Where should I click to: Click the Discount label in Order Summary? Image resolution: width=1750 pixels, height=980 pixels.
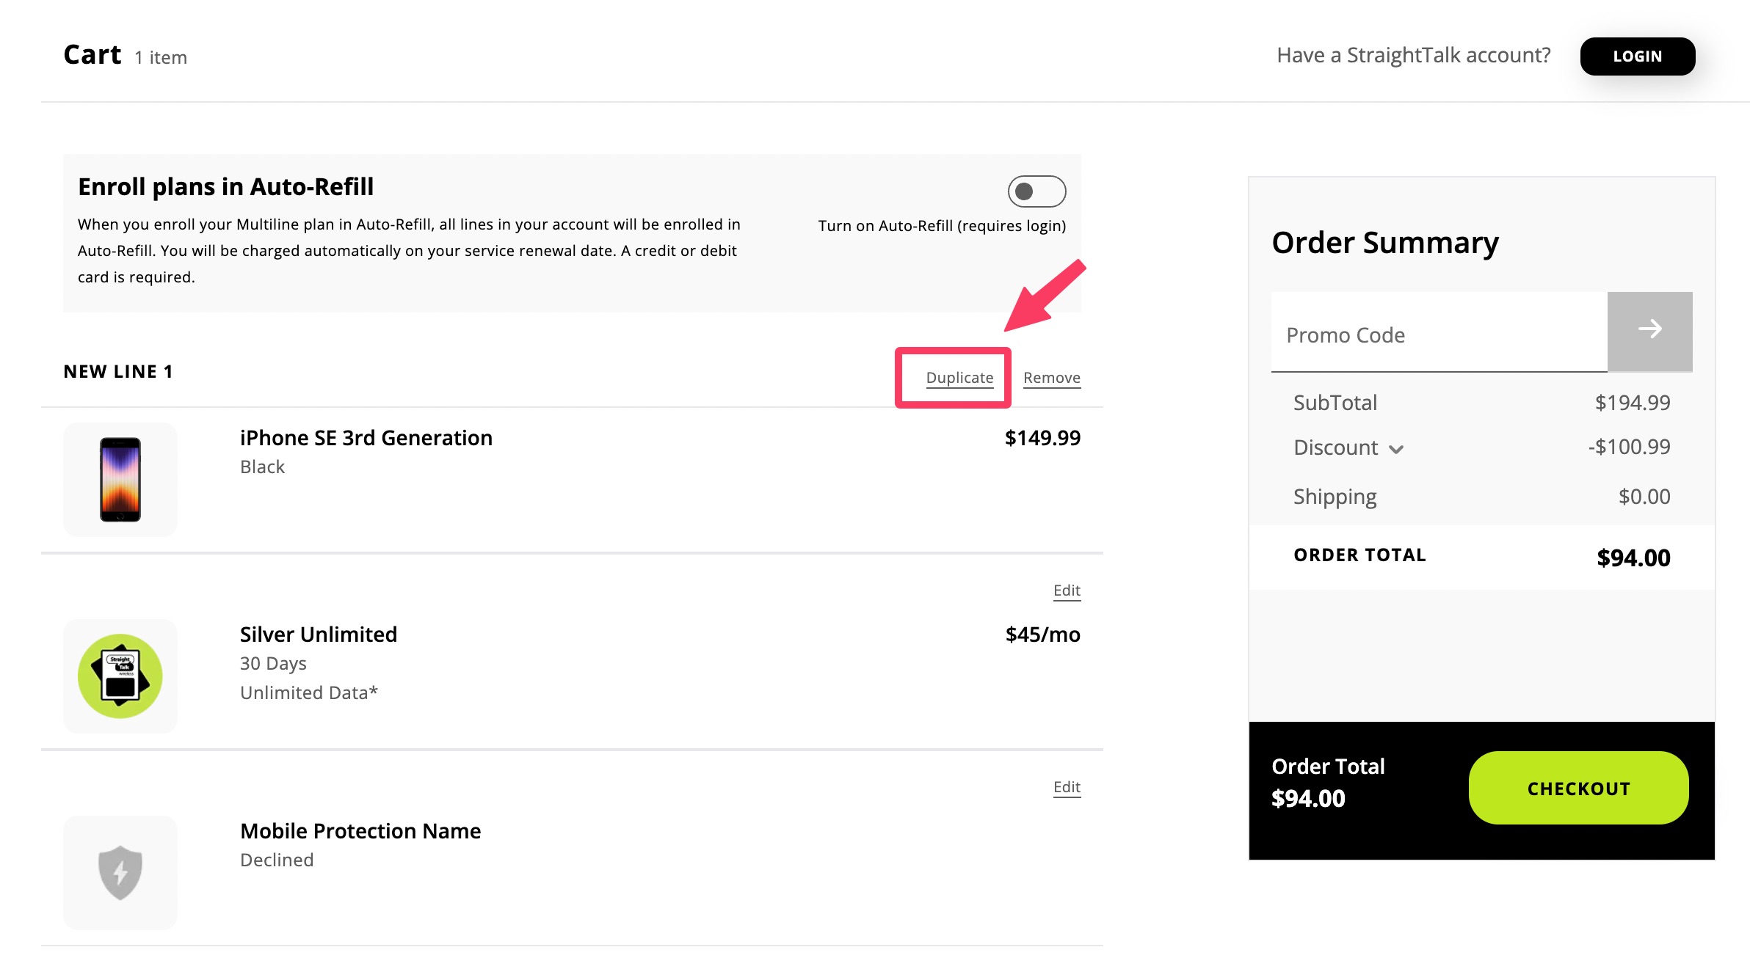tap(1335, 447)
